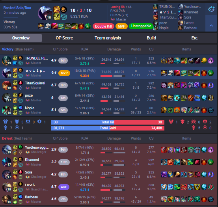Click Sora's champion portrait
Viewport: 218px width, 207px height.
7,174
